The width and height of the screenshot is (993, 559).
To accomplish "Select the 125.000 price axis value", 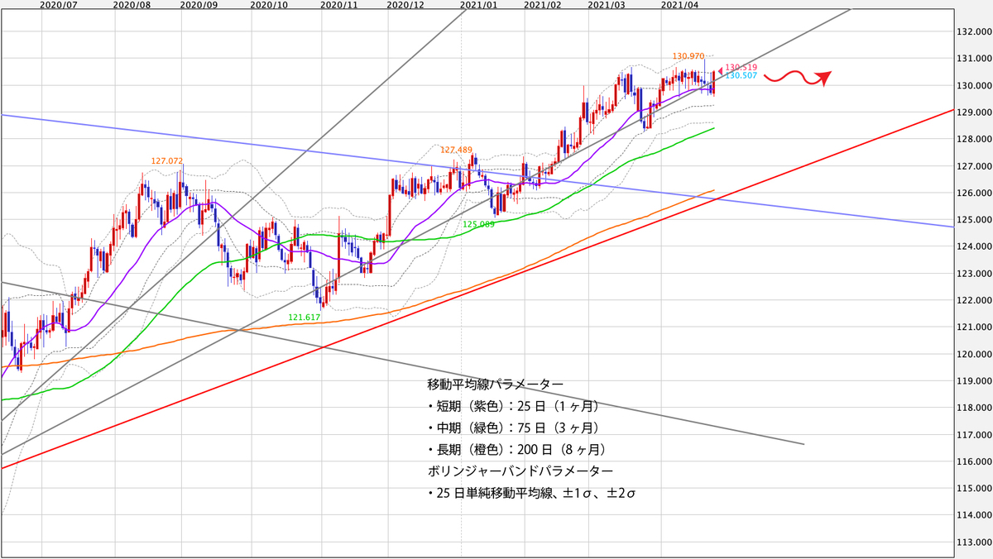I will click(x=973, y=220).
